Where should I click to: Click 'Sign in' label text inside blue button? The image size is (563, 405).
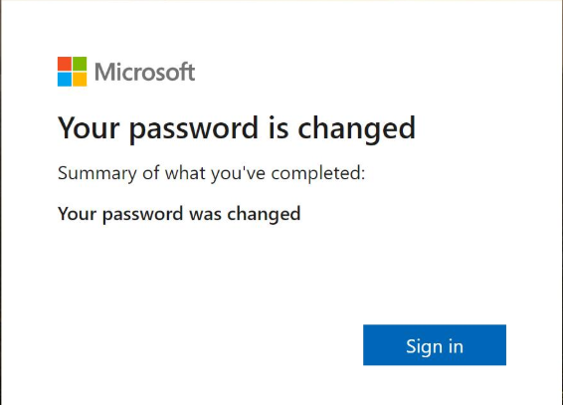[435, 347]
